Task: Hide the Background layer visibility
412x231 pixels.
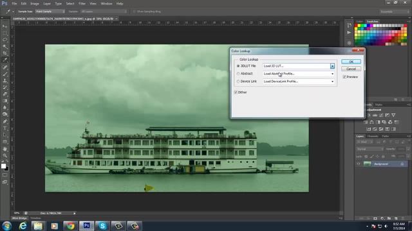Action: tap(359, 164)
